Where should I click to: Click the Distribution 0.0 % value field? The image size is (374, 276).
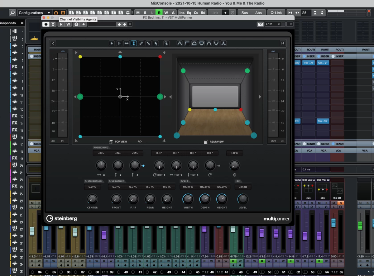click(92, 187)
